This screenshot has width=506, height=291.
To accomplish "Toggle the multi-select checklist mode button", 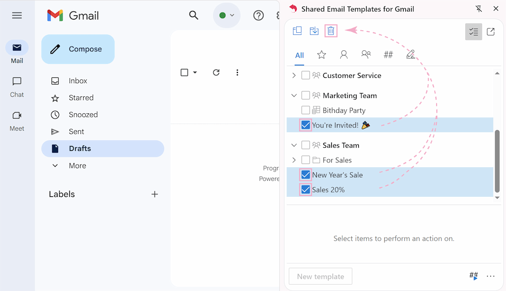I will [473, 32].
